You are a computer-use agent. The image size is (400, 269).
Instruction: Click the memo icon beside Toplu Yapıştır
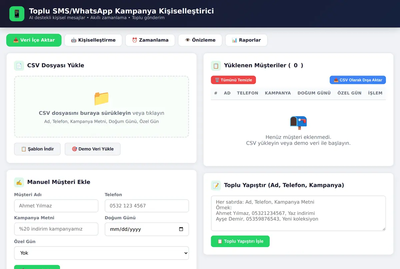click(x=216, y=185)
